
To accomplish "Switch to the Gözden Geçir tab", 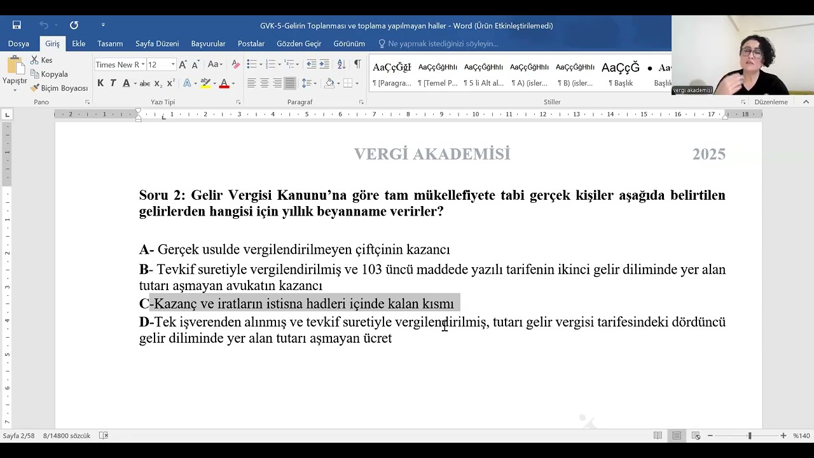I will [299, 44].
